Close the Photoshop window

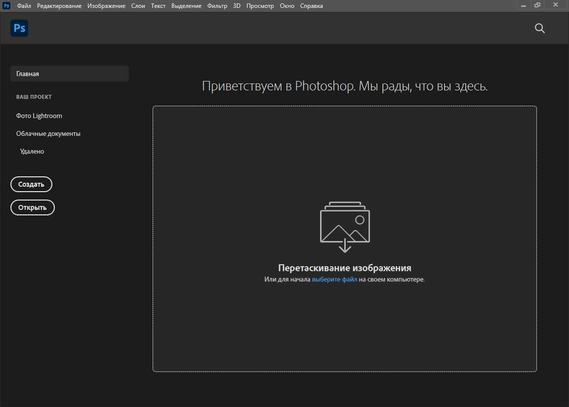[556, 5]
